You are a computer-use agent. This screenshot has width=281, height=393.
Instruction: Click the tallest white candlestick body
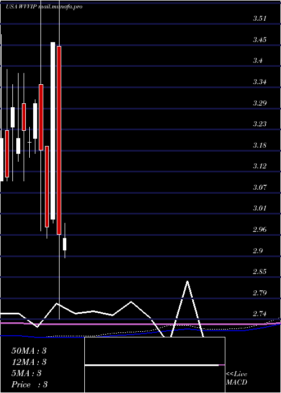pos(53,131)
